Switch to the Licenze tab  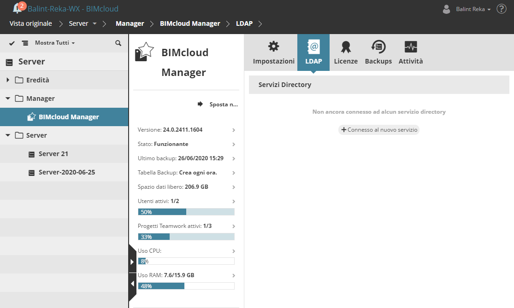(x=345, y=52)
